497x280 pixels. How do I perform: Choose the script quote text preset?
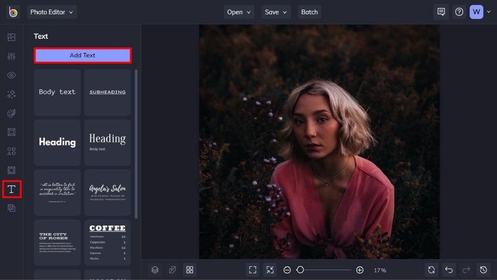57,192
